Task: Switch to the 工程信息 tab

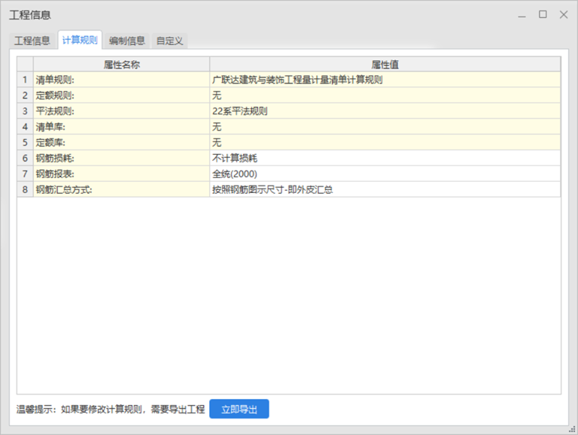Action: coord(32,41)
